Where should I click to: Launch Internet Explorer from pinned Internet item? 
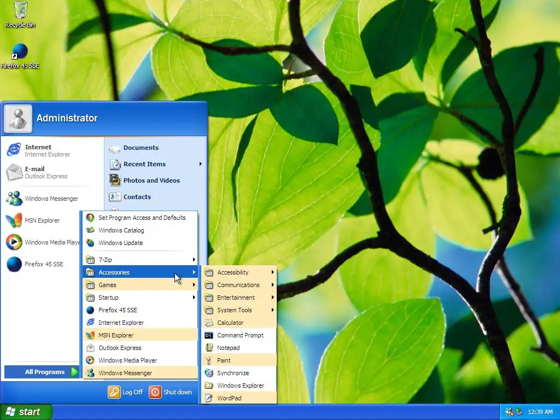(x=52, y=150)
